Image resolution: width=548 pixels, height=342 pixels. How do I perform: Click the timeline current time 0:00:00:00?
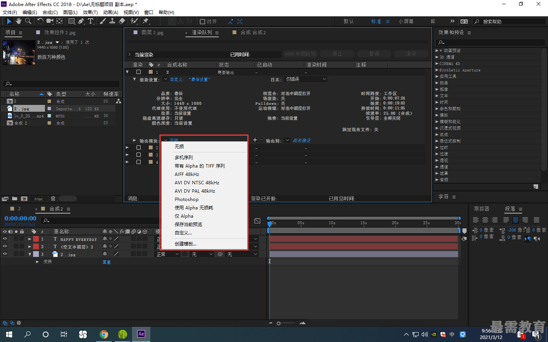pyautogui.click(x=20, y=218)
